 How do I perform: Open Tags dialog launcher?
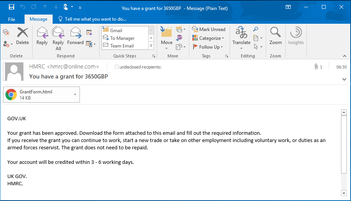pos(227,56)
